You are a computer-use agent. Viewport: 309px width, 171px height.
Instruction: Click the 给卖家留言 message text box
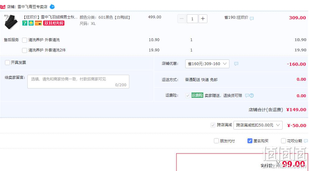tap(78, 82)
